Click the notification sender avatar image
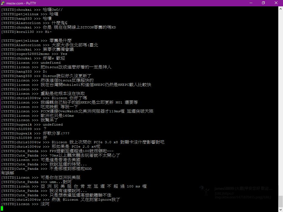Screen dimensions: 283x212 (205, 190)
